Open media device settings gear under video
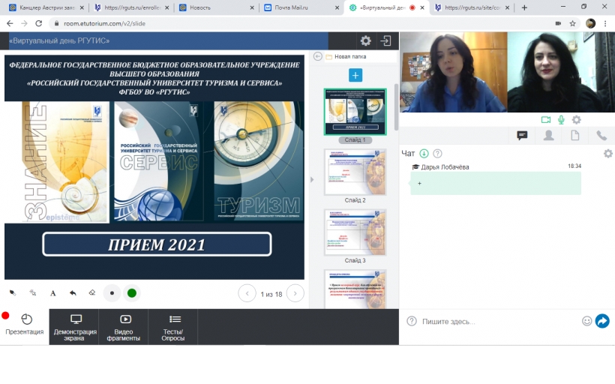This screenshot has height=384, width=615. click(x=576, y=120)
